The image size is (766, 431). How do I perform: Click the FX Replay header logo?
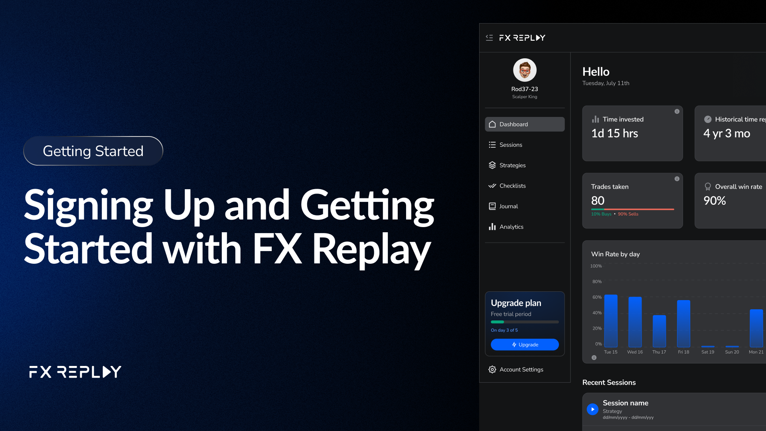coord(522,38)
